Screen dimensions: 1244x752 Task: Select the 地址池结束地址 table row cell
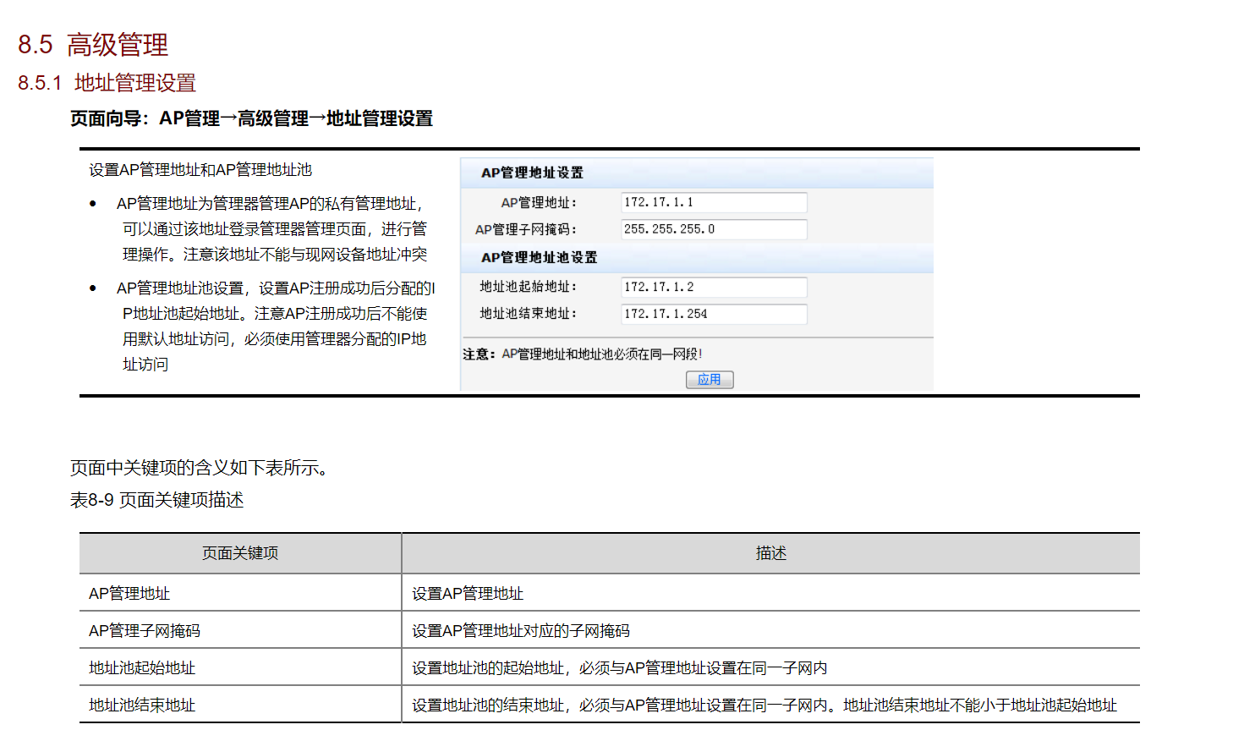240,705
